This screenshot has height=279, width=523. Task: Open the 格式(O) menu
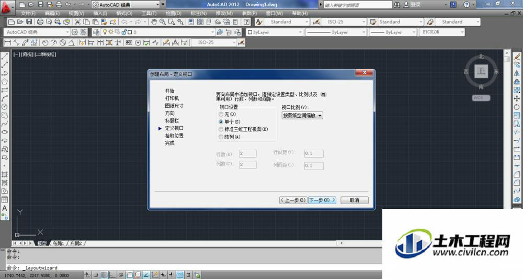[124, 14]
